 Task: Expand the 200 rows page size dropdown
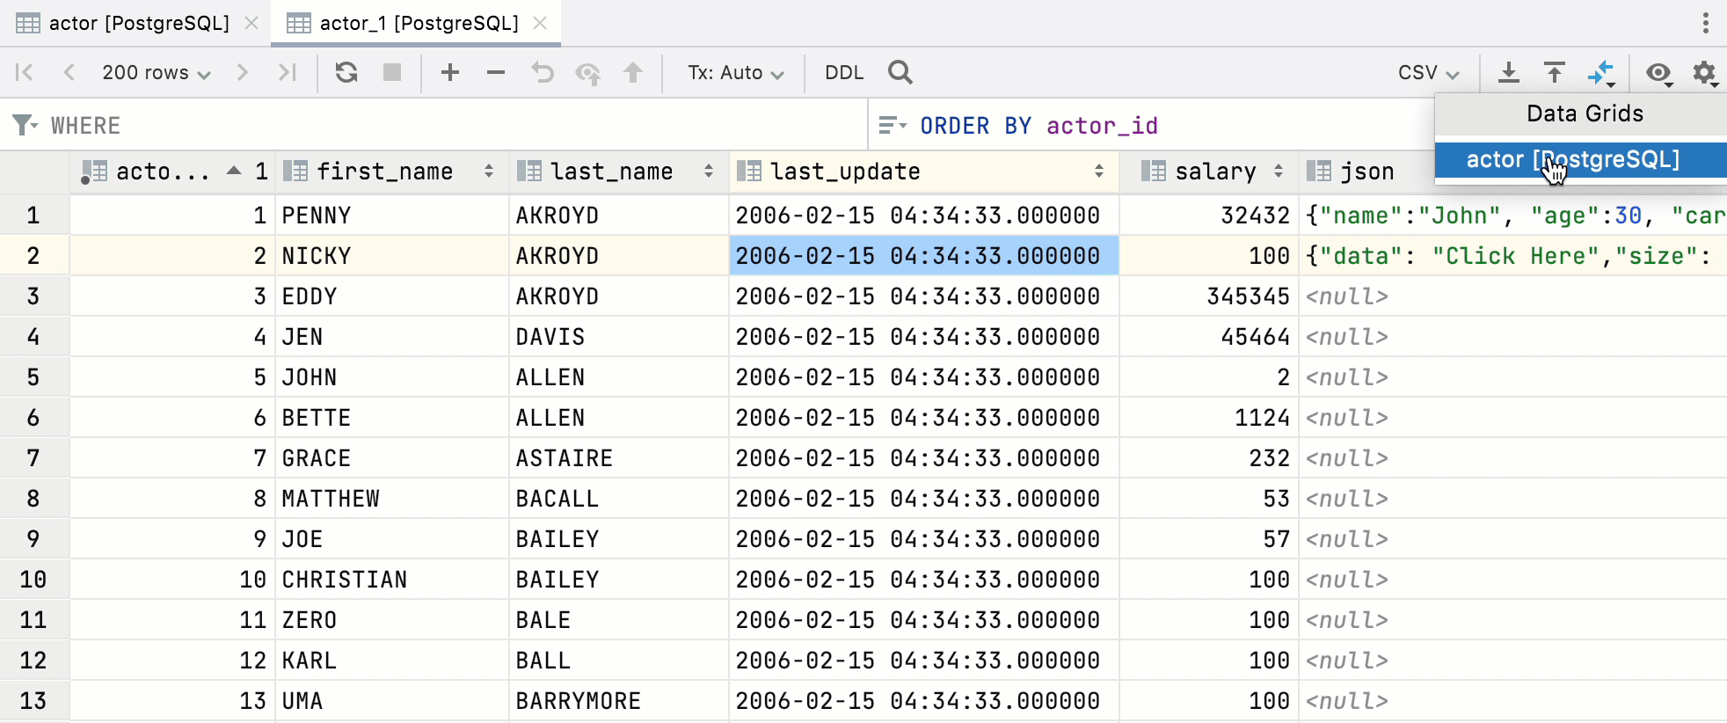click(156, 72)
